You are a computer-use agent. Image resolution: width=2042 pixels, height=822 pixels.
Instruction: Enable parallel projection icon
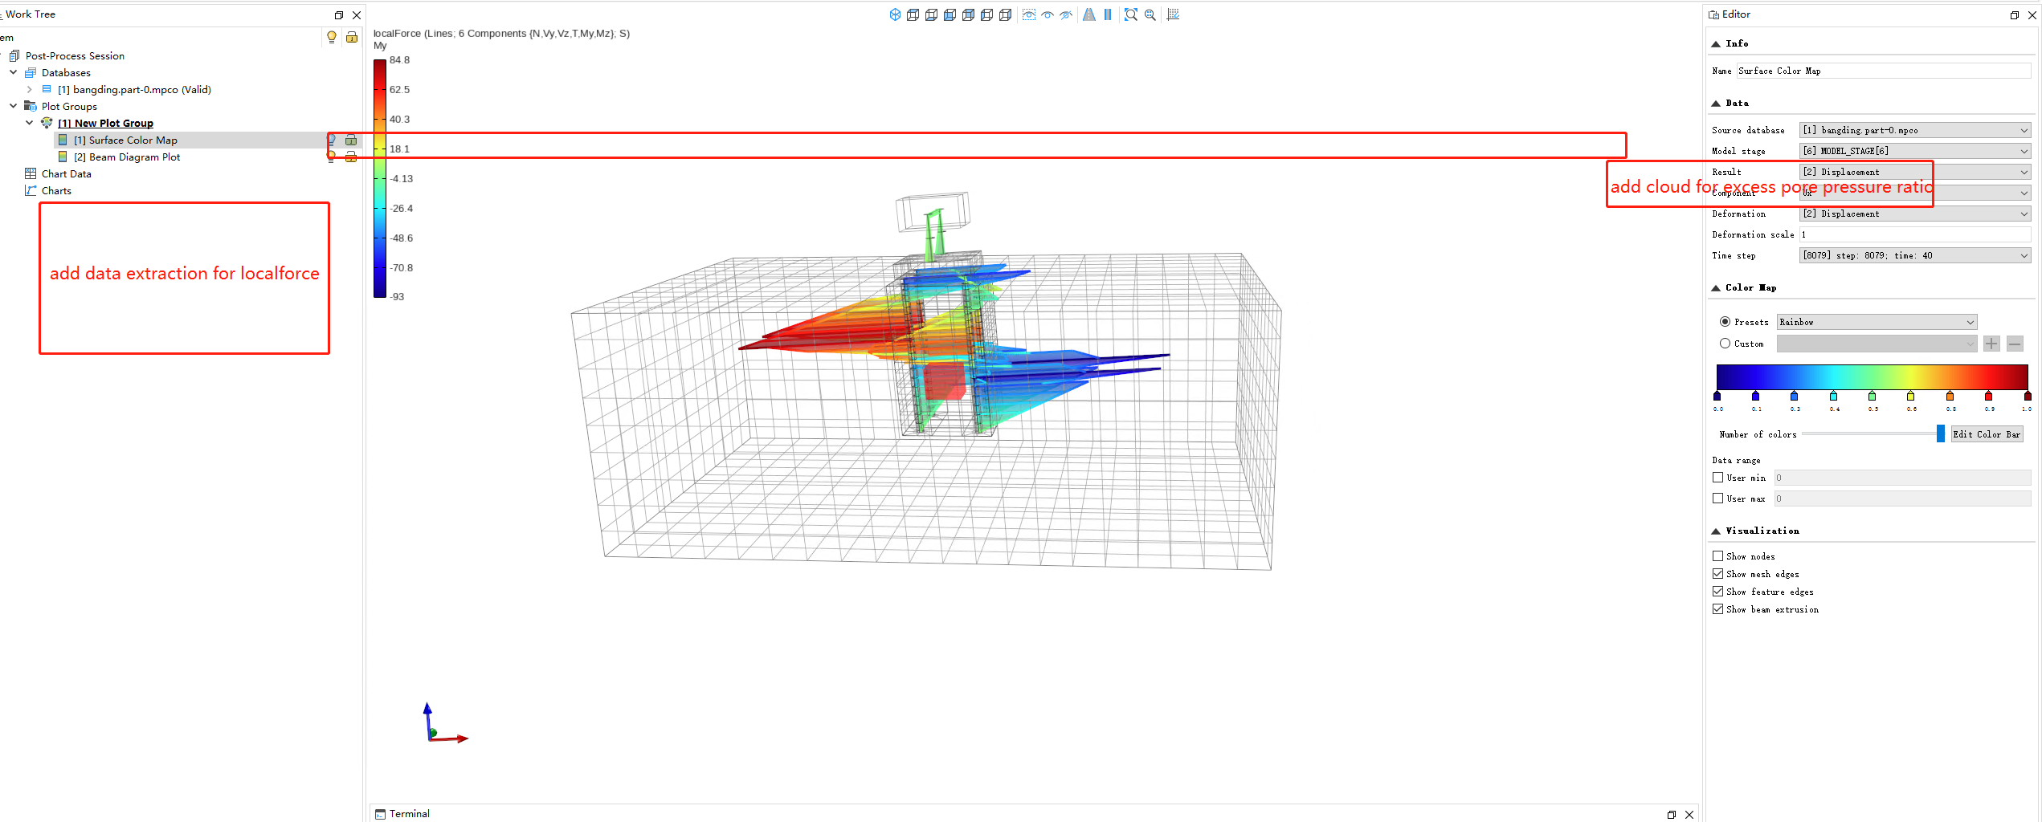click(1108, 14)
